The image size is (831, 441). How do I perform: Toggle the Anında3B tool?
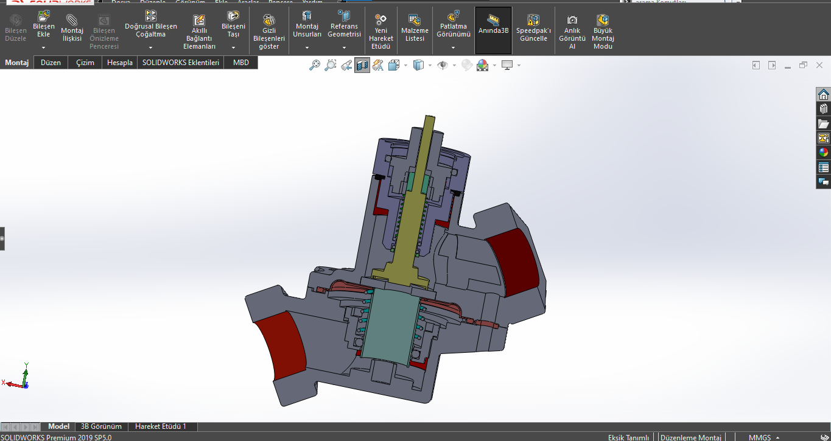(x=493, y=30)
